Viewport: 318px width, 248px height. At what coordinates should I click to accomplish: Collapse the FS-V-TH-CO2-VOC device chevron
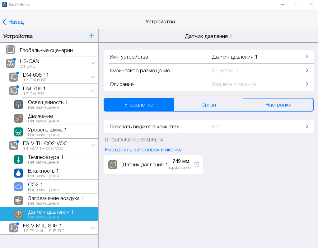93,145
